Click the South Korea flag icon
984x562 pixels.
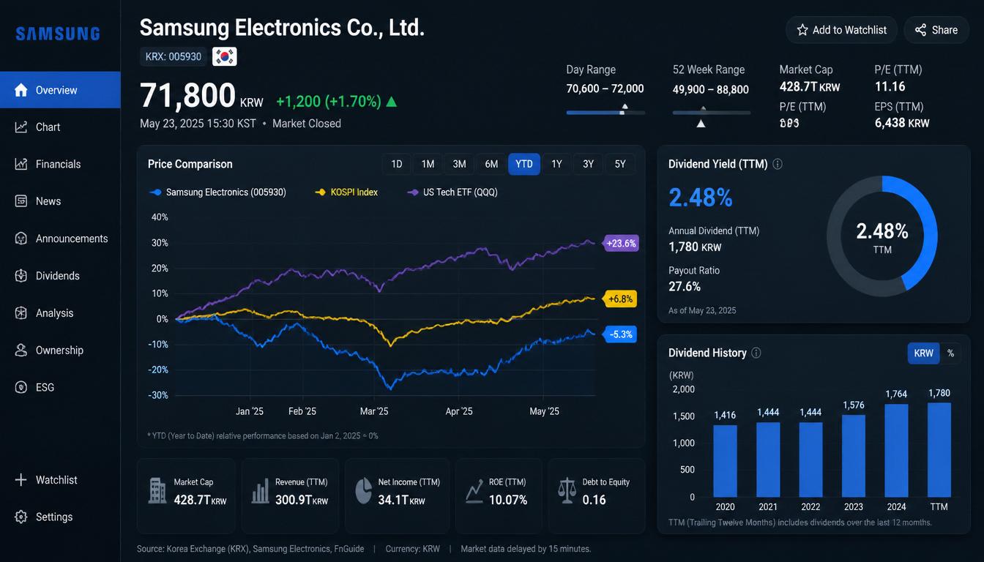click(224, 56)
